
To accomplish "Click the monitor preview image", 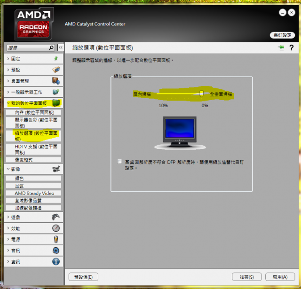I will coord(180,133).
